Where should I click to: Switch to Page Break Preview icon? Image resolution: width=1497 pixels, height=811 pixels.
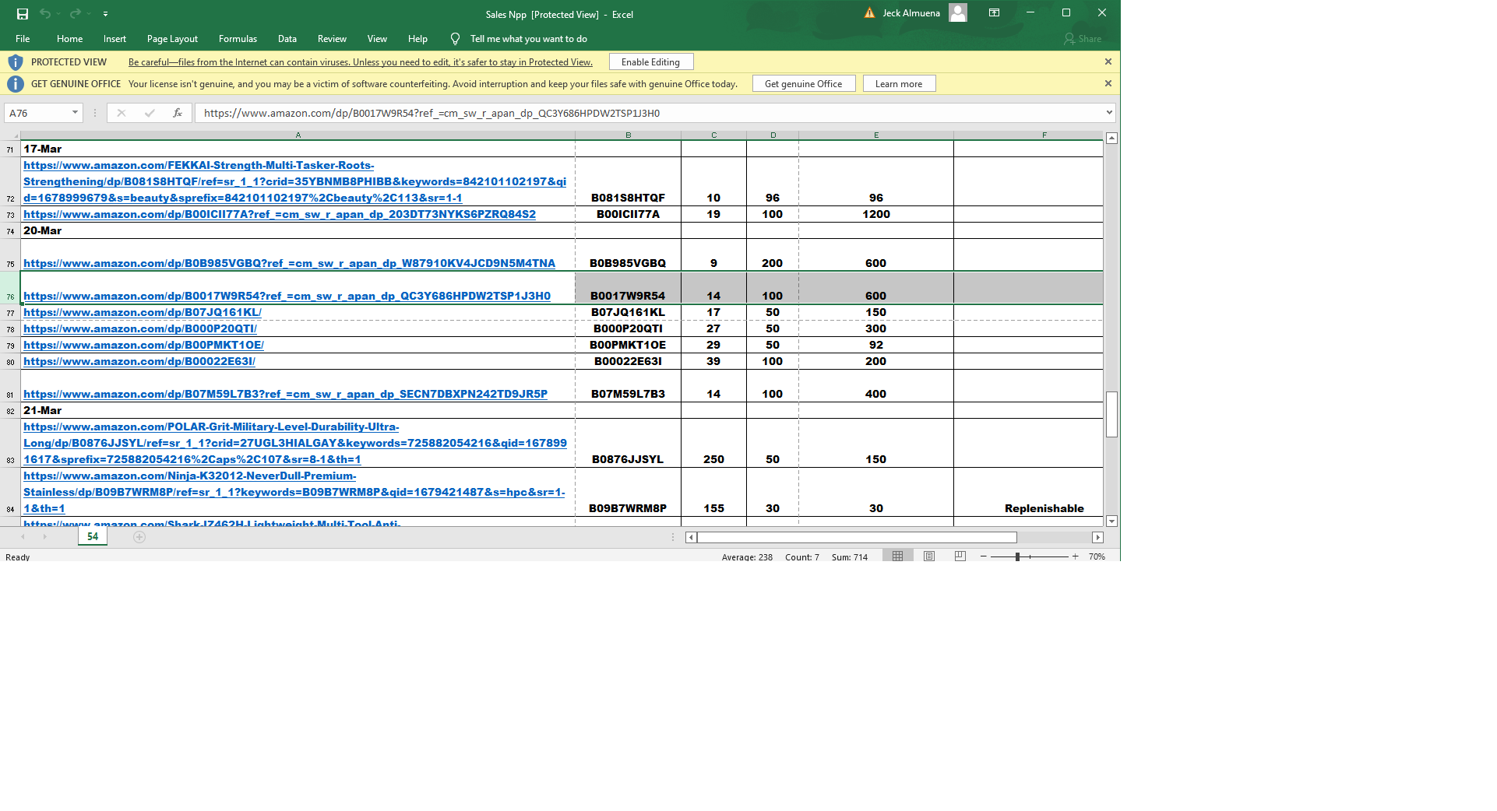click(x=960, y=556)
